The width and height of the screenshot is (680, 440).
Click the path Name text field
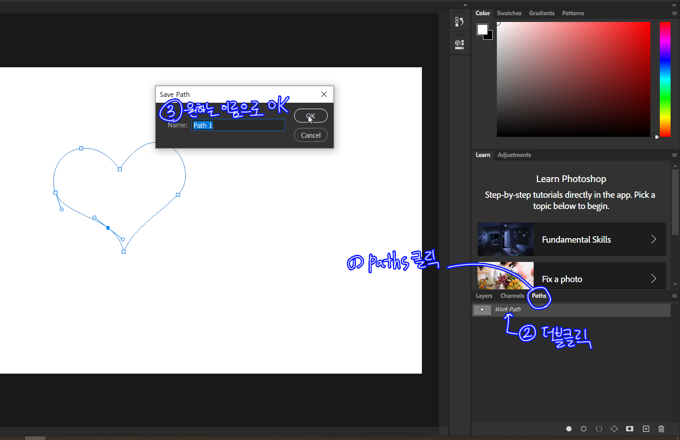(238, 126)
